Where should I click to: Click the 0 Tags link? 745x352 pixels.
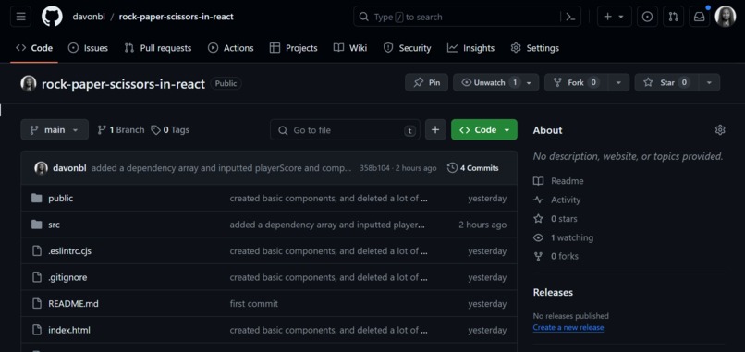170,129
